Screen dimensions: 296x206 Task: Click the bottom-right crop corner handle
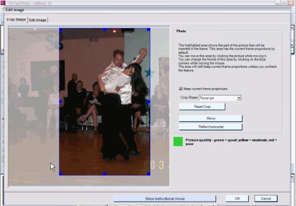tap(149, 174)
